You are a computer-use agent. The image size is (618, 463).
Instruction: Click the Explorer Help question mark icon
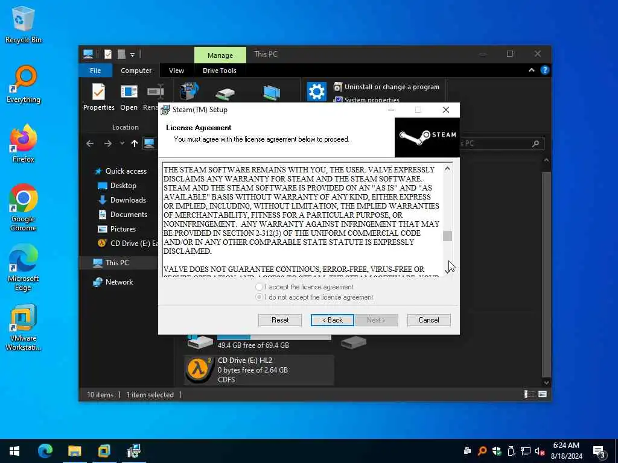(x=545, y=70)
